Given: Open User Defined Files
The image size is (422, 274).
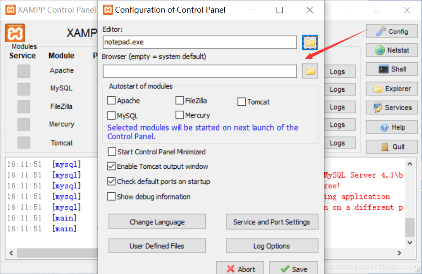Looking at the screenshot, I should click(x=157, y=246).
